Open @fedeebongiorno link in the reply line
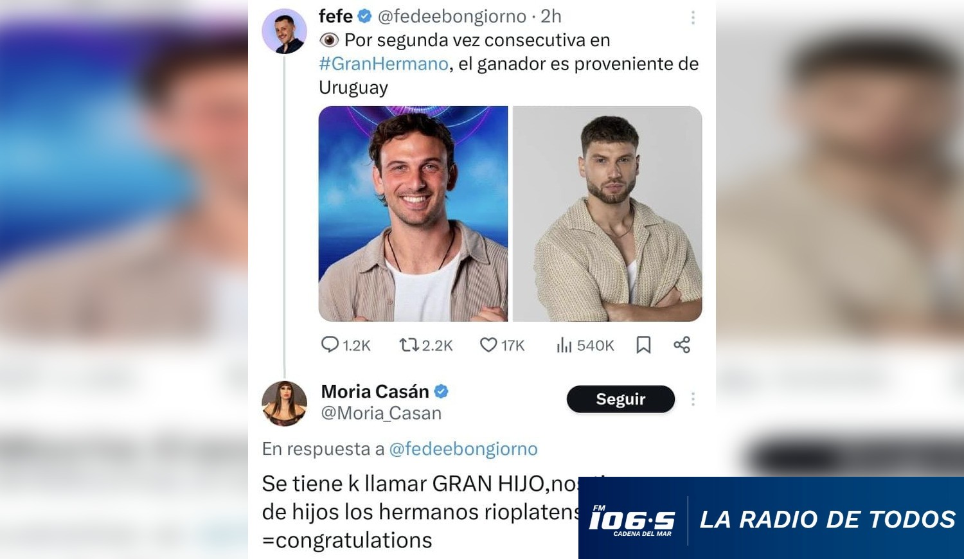Screen dimensions: 964x559 coord(463,448)
